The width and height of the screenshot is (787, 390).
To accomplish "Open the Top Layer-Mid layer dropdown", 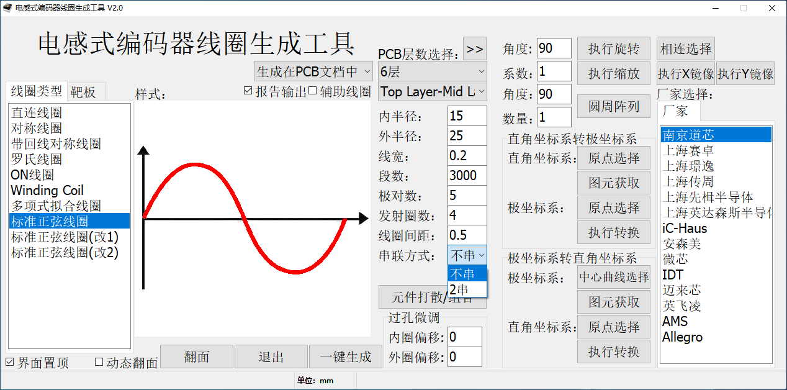I will tap(432, 91).
